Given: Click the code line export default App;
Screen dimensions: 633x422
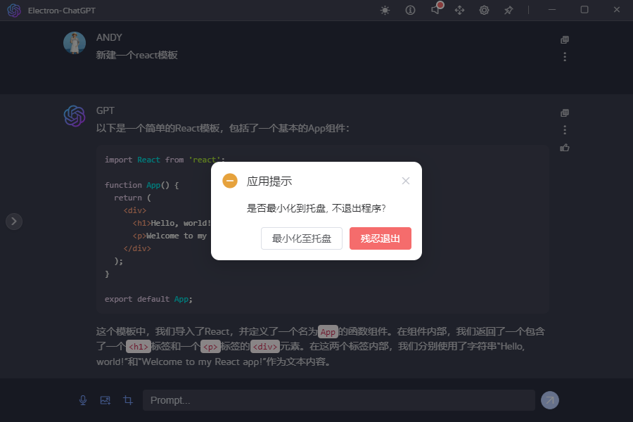Looking at the screenshot, I should (x=148, y=299).
